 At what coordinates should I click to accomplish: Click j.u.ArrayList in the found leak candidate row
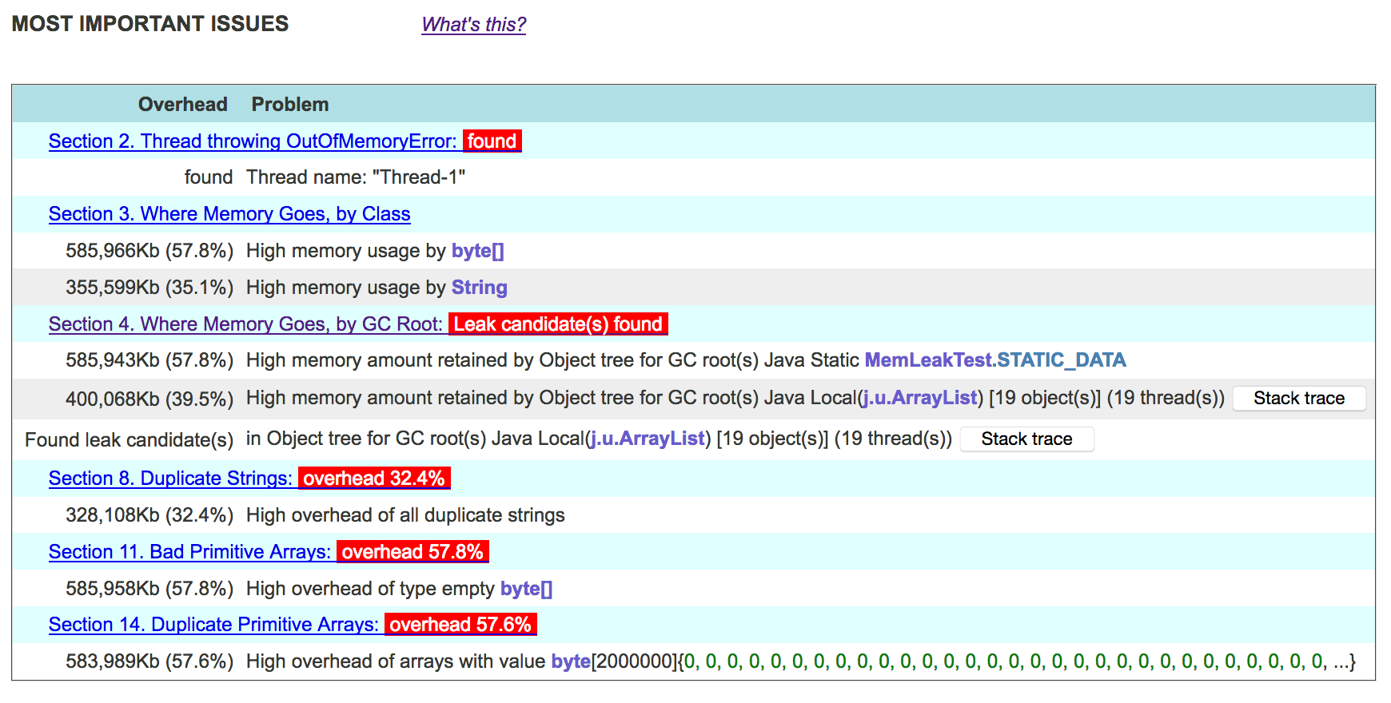coord(648,439)
